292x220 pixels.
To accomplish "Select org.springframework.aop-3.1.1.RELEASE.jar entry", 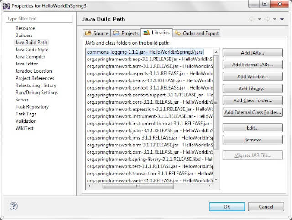I will (x=150, y=59).
